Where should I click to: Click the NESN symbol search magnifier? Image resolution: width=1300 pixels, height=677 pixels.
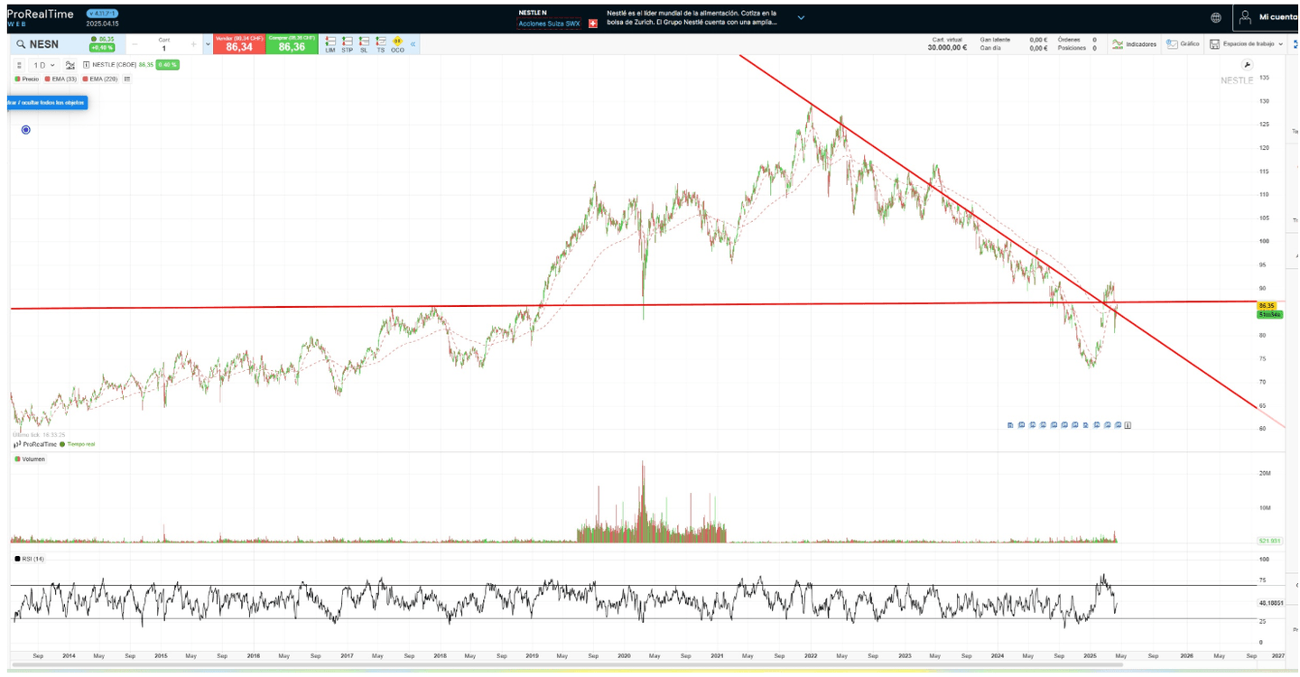[21, 44]
